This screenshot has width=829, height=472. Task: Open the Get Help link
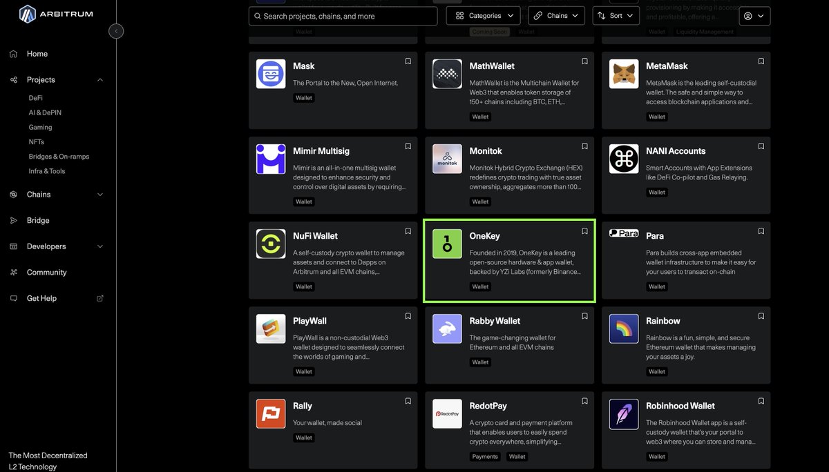pyautogui.click(x=41, y=299)
